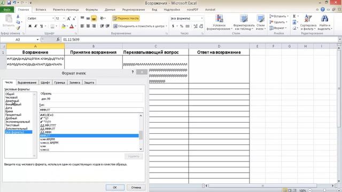Image resolution: width=342 pixels, height=192 pixels.
Task: Open Условное форматирование menu
Action: [219, 22]
